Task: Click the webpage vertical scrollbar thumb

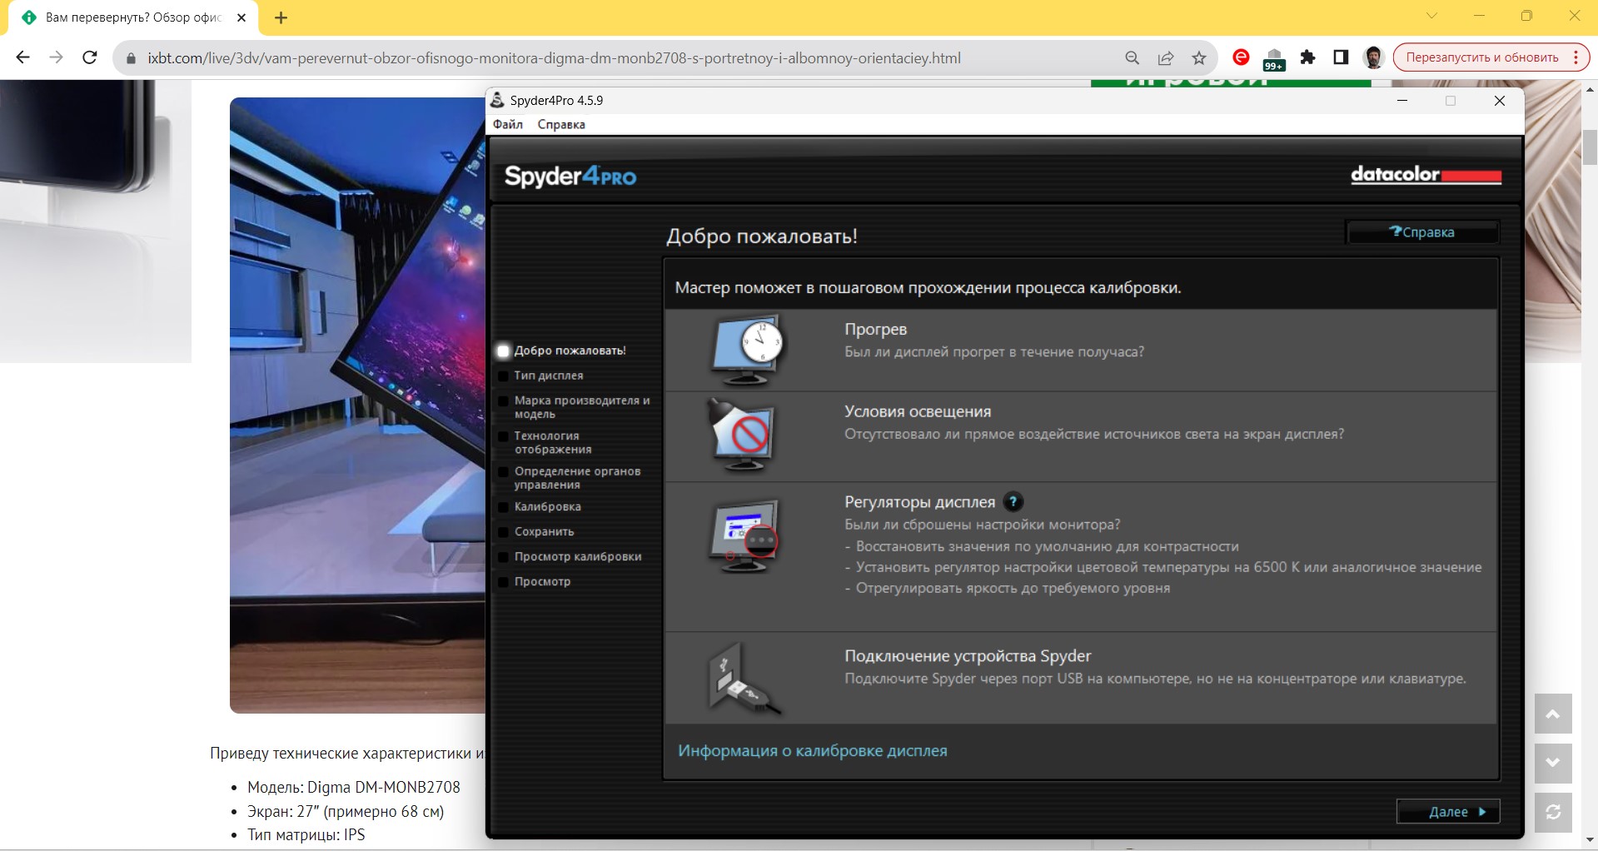Action: point(1590,147)
